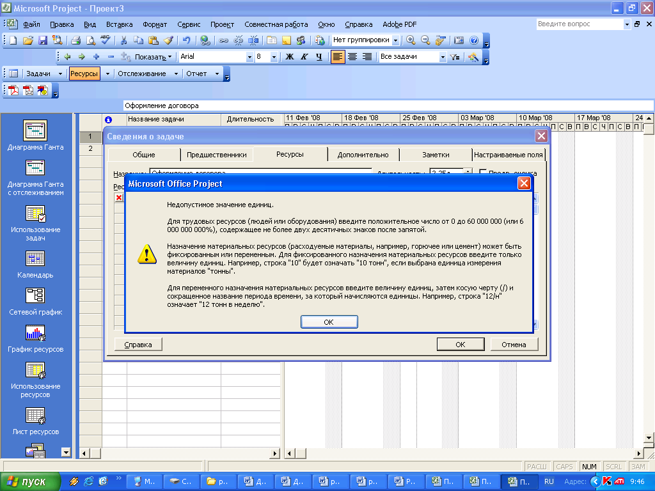Viewport: 655px width, 491px height.
Task: Click the Справка button in dialog
Action: [x=138, y=345]
